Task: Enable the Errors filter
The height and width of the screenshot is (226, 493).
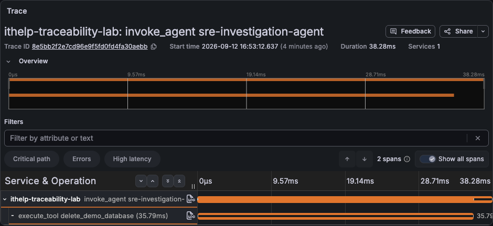Action: tap(82, 159)
